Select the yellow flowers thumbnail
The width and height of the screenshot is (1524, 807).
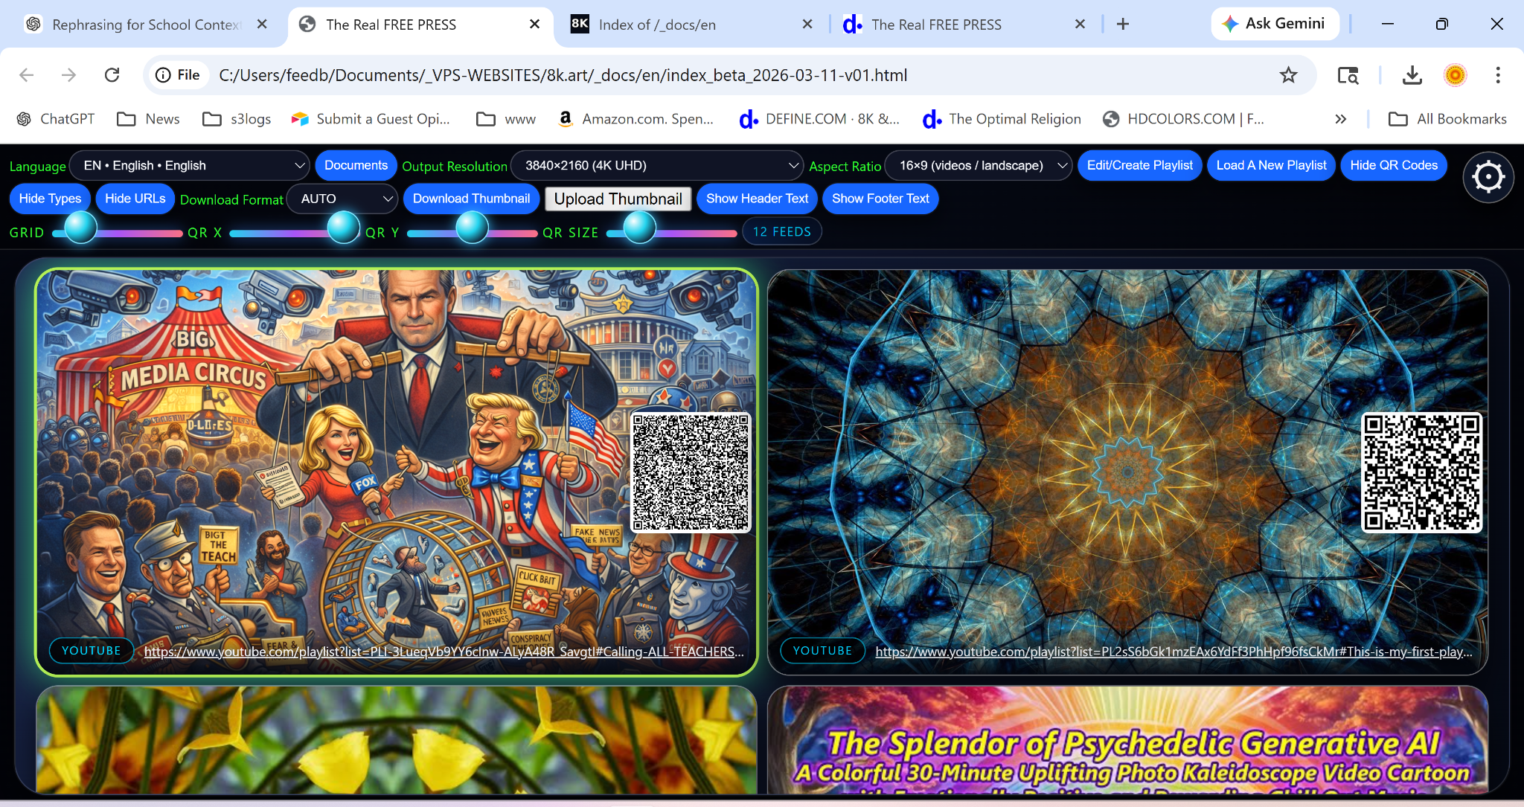(397, 739)
